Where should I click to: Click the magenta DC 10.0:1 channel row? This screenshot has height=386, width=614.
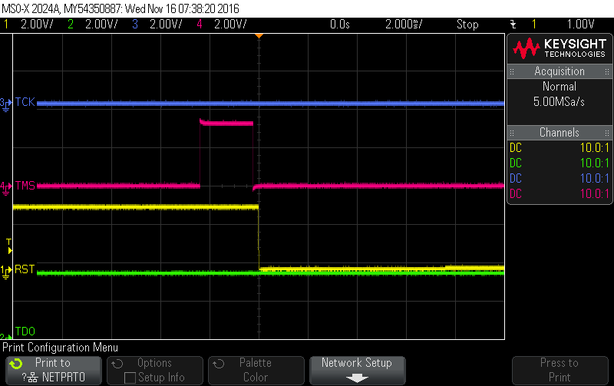coord(560,194)
